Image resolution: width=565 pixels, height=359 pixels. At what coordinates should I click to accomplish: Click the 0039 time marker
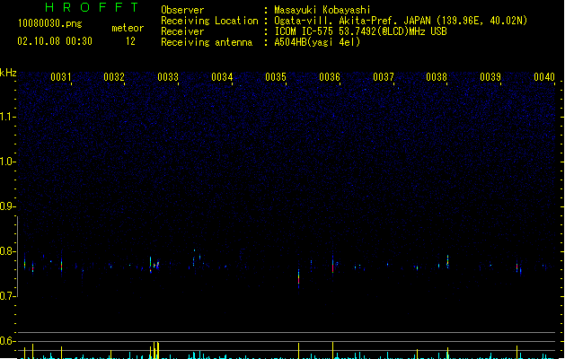[490, 76]
